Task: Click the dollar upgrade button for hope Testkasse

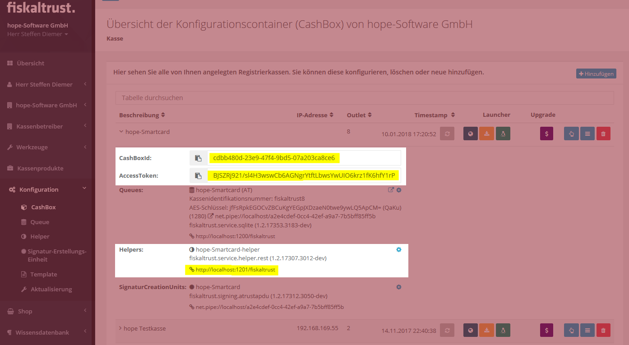Action: coord(546,331)
